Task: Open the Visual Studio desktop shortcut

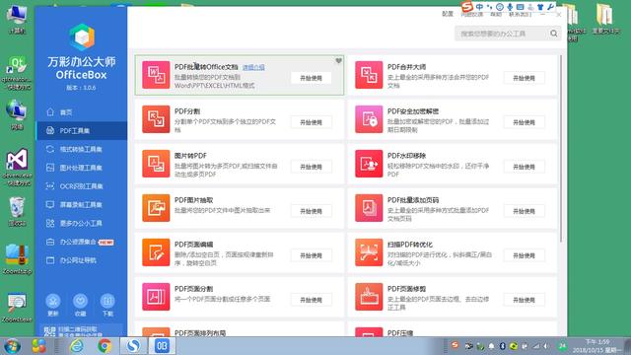Action: tap(17, 167)
